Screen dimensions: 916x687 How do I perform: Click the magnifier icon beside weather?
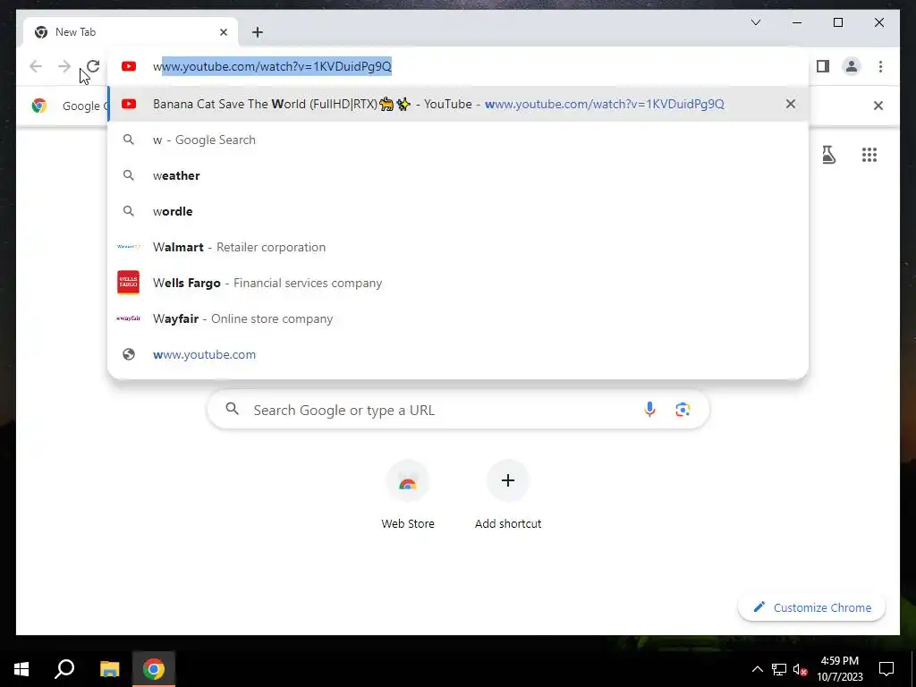[x=129, y=175]
